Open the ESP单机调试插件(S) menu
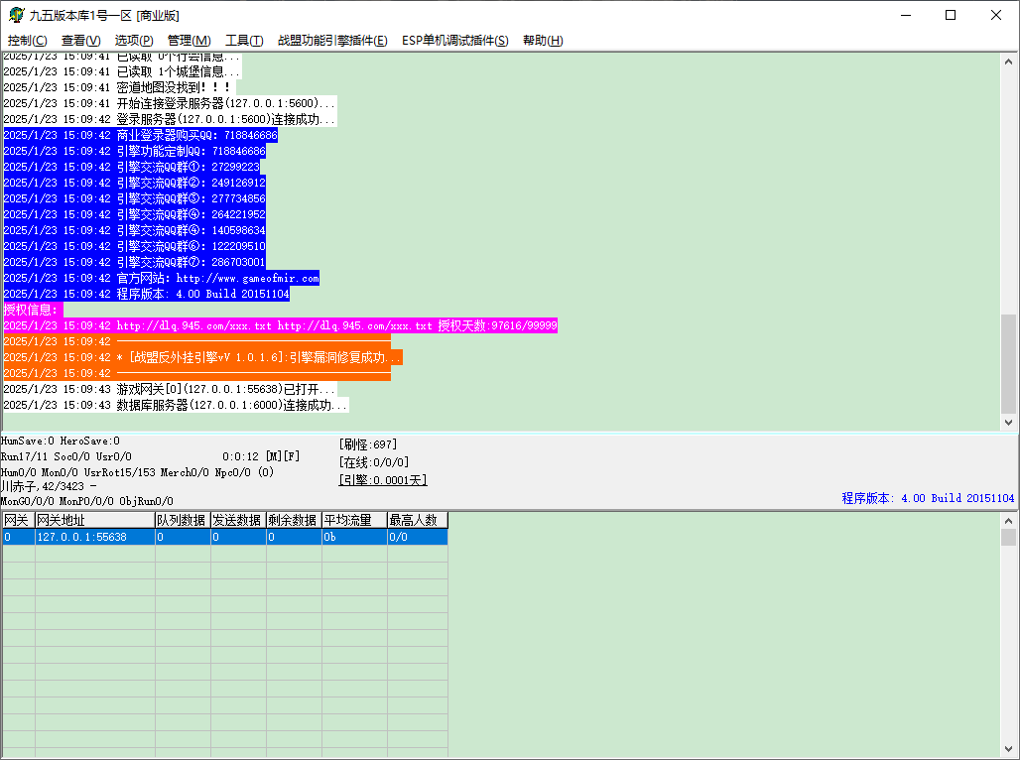 454,41
